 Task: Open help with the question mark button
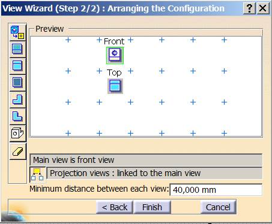pos(249,8)
